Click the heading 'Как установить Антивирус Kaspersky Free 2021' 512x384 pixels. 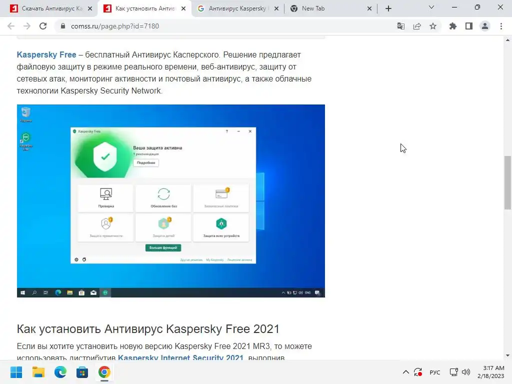coord(148,329)
